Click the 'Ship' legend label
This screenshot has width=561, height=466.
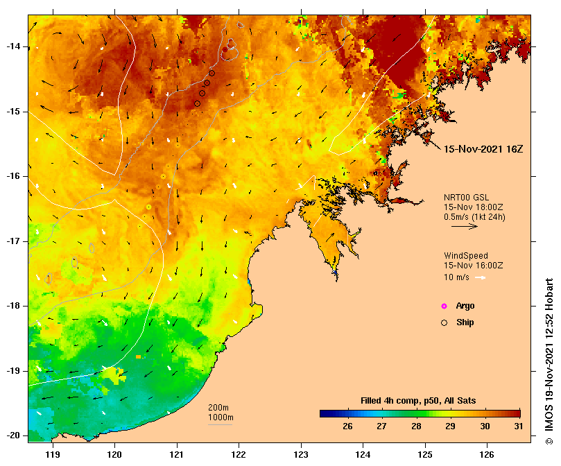tap(465, 322)
